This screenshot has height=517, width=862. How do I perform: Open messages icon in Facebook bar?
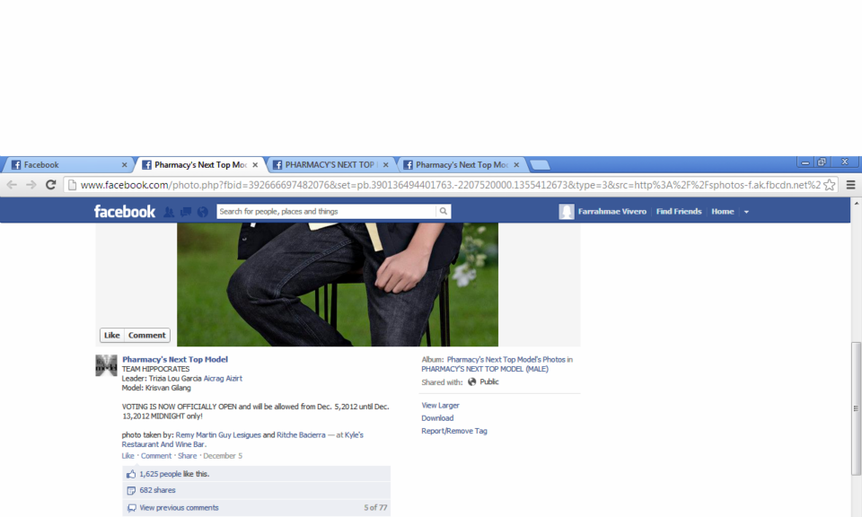click(x=186, y=212)
